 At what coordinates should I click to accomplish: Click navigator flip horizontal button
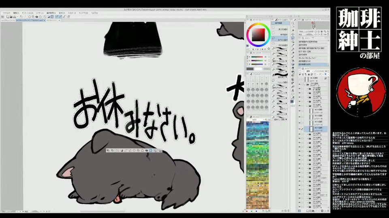pos(325,34)
